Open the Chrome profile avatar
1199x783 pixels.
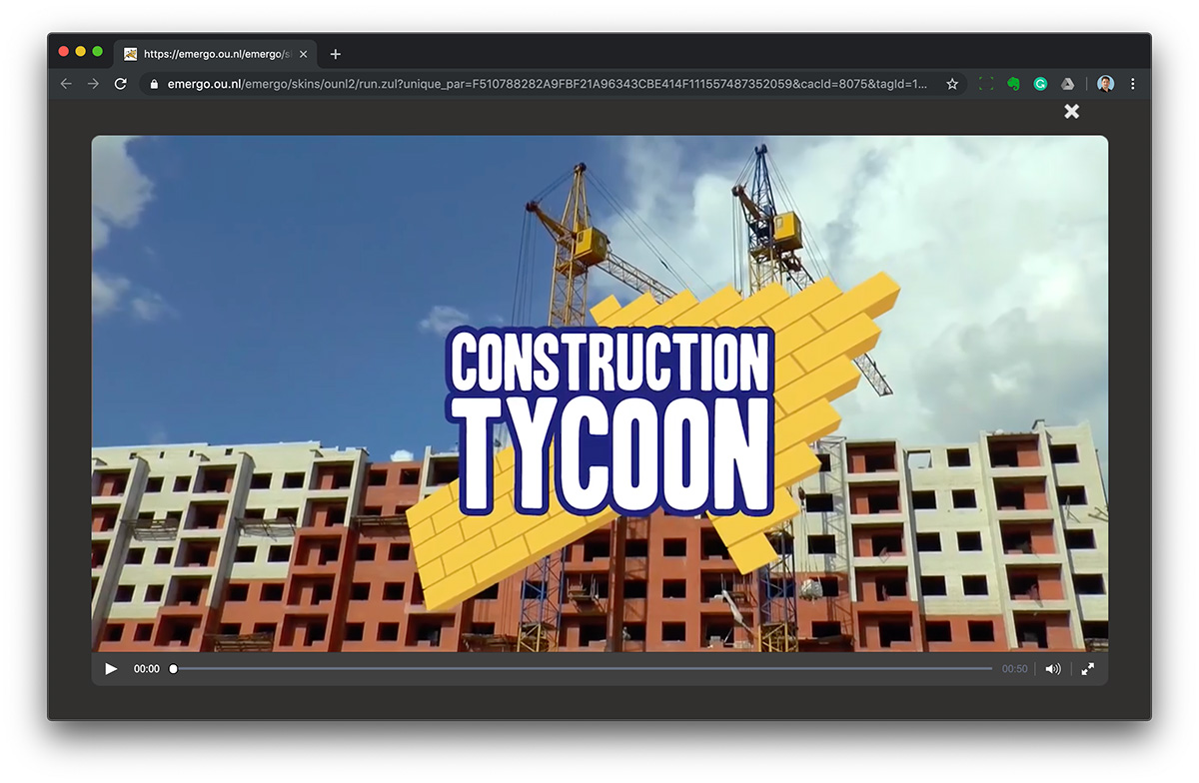1105,84
